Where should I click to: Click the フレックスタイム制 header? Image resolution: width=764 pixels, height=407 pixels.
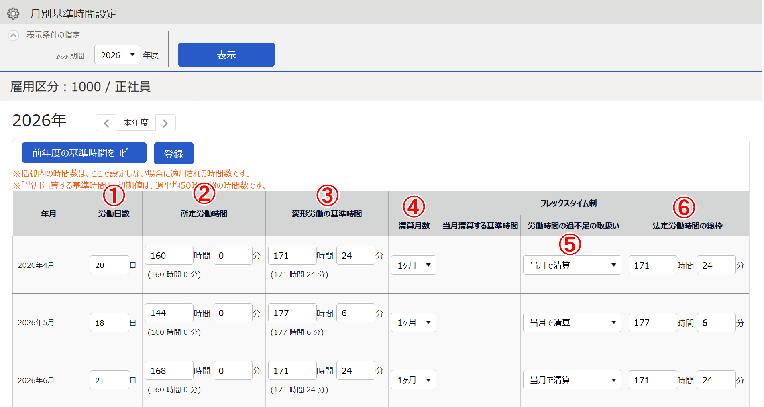(568, 203)
